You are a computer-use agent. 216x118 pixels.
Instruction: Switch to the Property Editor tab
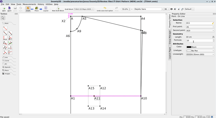point(170,21)
